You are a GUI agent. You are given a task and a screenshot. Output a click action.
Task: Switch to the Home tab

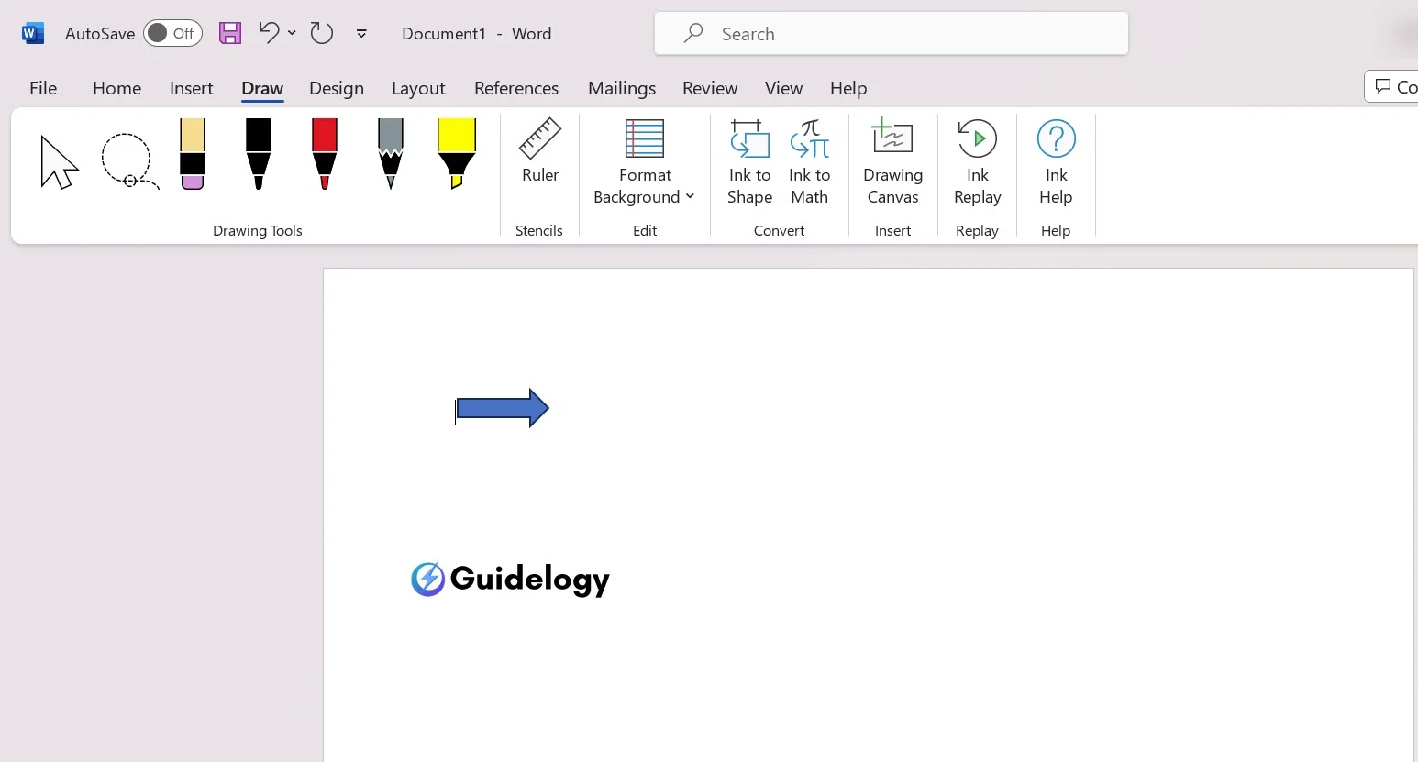click(x=116, y=88)
